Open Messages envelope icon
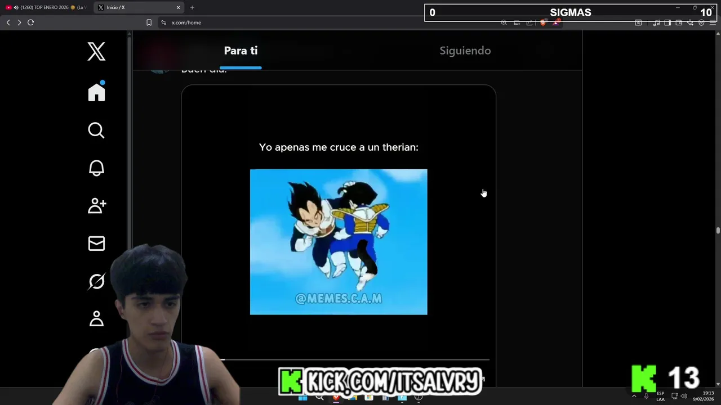The image size is (721, 405). coord(96,243)
